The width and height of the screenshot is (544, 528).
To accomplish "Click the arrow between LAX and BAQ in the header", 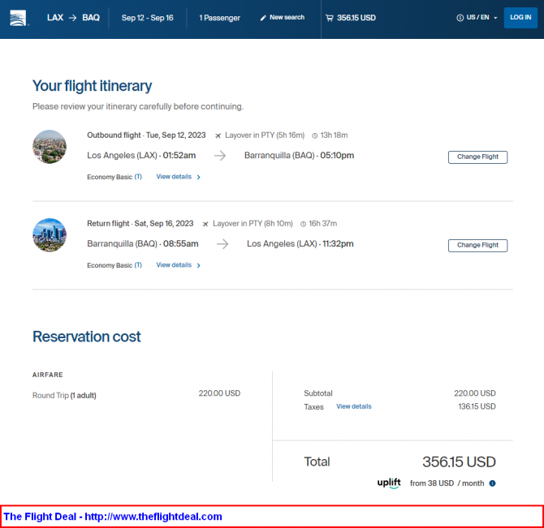I will click(x=72, y=18).
